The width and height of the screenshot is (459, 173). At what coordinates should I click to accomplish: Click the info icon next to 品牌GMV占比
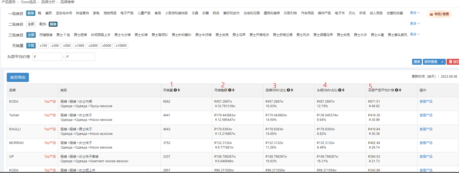point(288,90)
